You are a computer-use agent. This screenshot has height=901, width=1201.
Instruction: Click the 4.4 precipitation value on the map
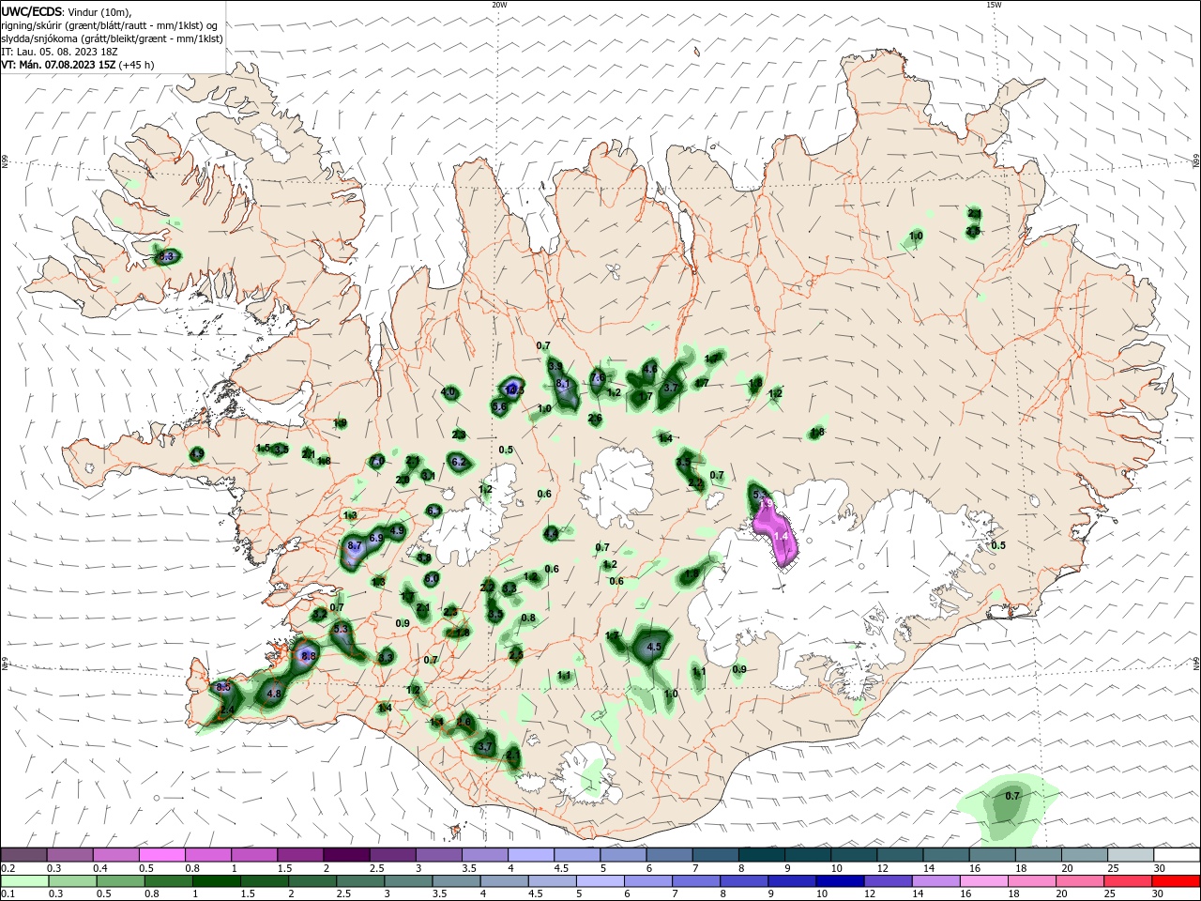[551, 533]
